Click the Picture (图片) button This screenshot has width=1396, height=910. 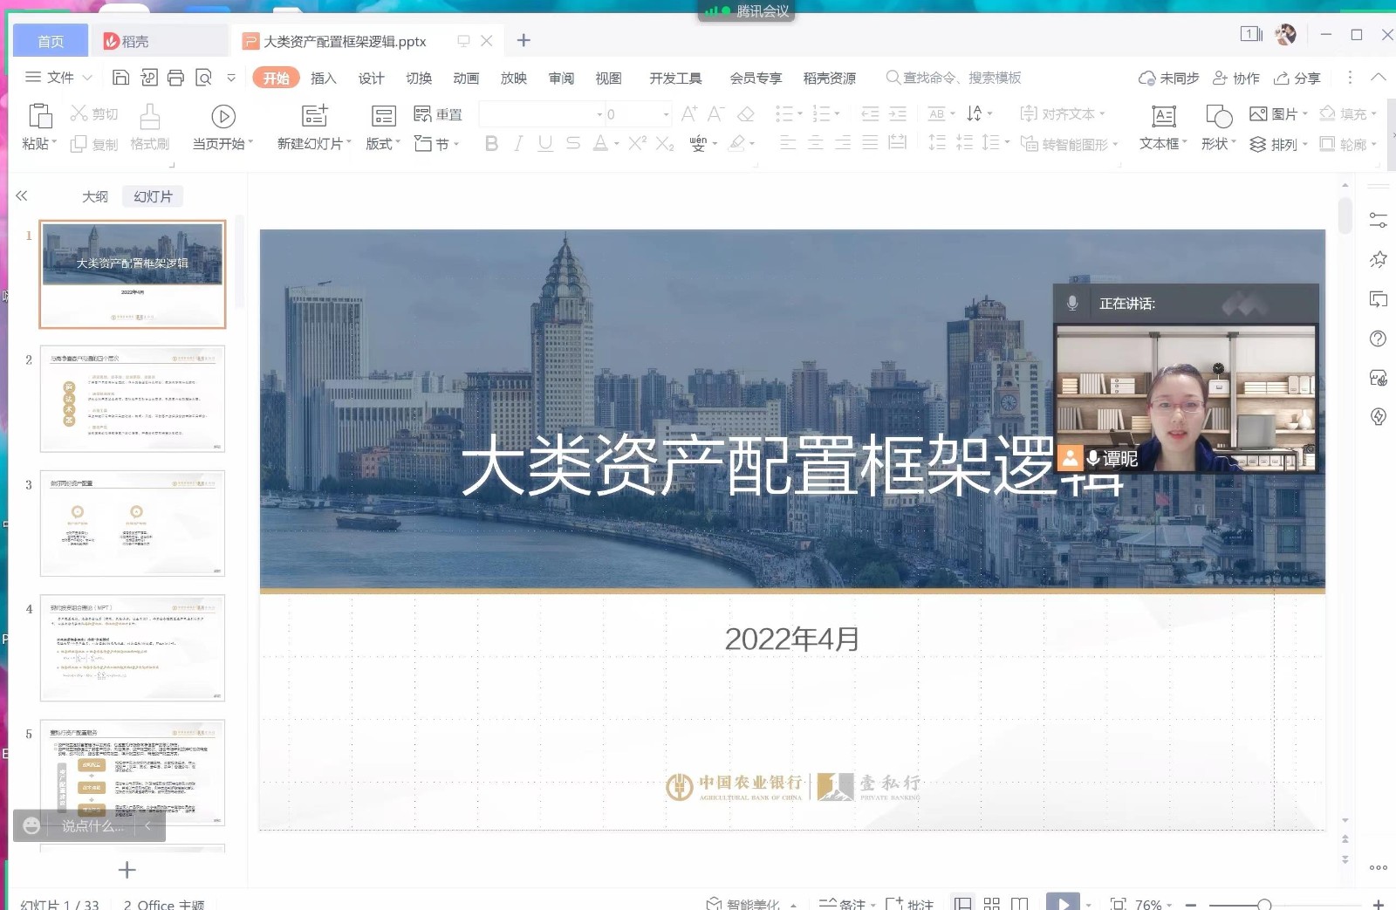point(1278,114)
